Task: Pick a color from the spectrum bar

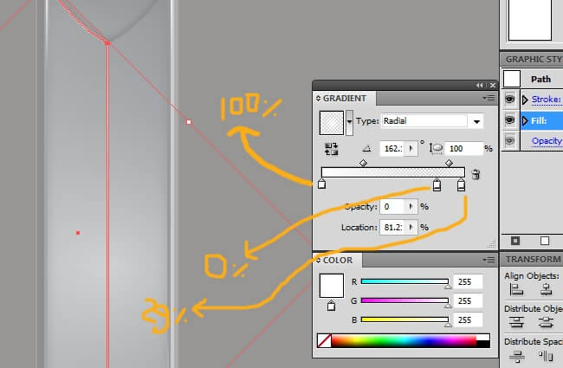Action: pos(404,340)
